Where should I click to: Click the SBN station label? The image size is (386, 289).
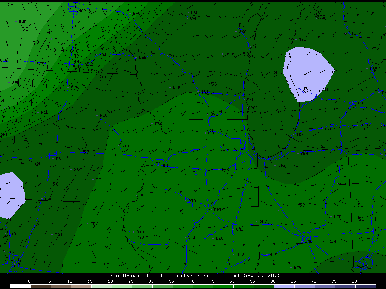pos(304,154)
